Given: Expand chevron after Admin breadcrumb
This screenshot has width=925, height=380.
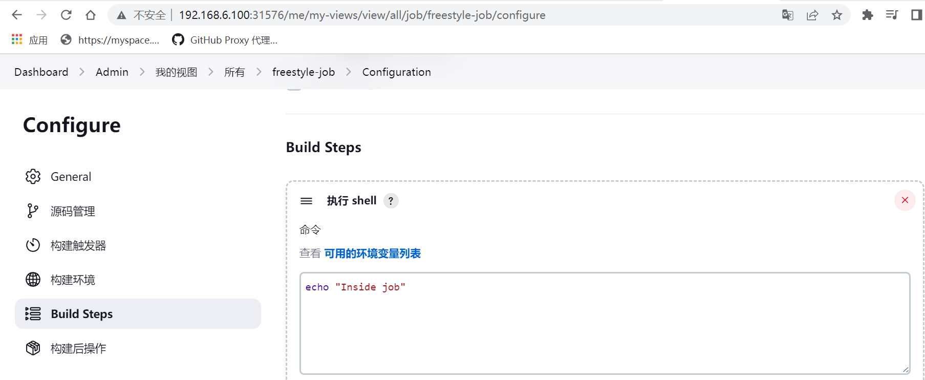Looking at the screenshot, I should coord(142,72).
